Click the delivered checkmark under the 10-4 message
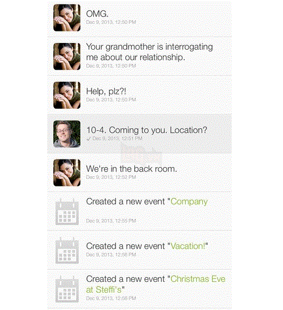 tap(89, 138)
